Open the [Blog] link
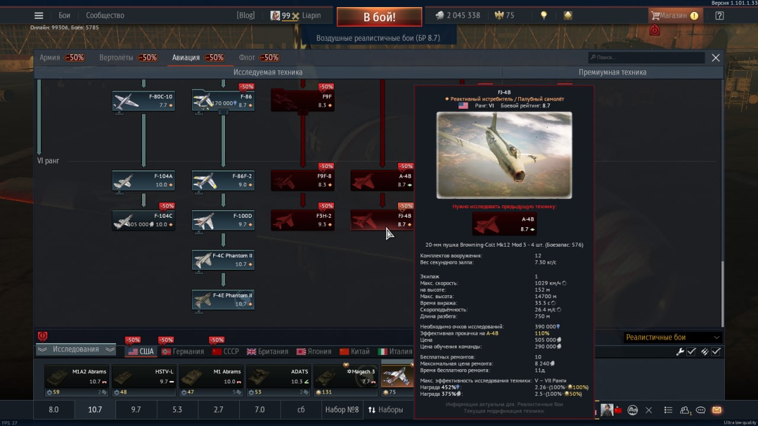This screenshot has width=758, height=426. tap(245, 16)
